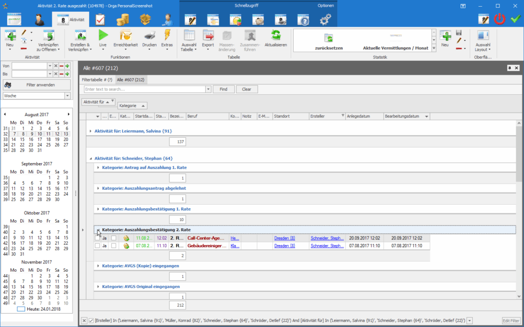Tick the checkbox of the Call-Center-Agent row
This screenshot has width=524, height=327.
point(97,238)
